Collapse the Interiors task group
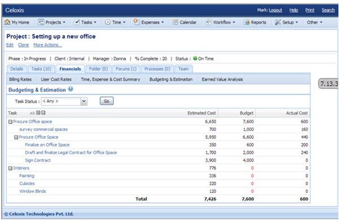The image size is (339, 222). click(10, 168)
